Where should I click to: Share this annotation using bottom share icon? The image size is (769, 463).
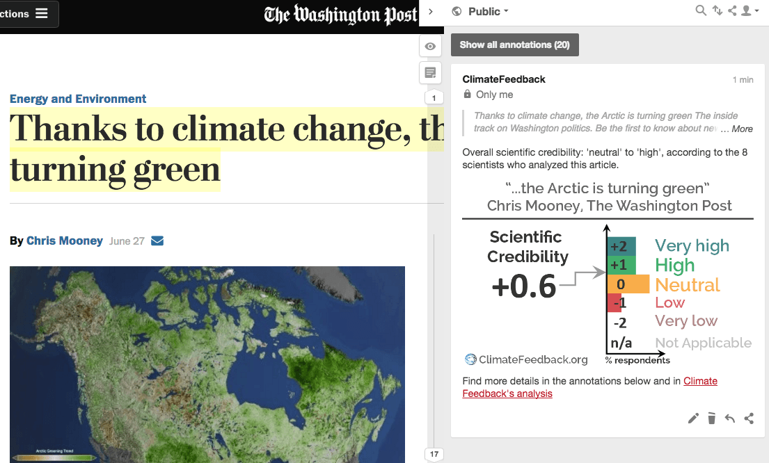[x=749, y=418]
